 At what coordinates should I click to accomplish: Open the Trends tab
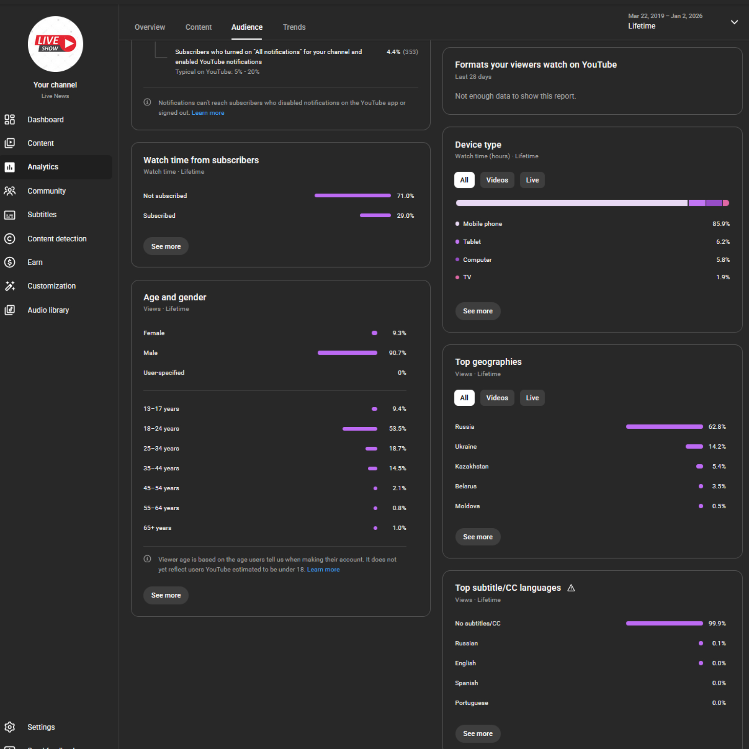294,27
